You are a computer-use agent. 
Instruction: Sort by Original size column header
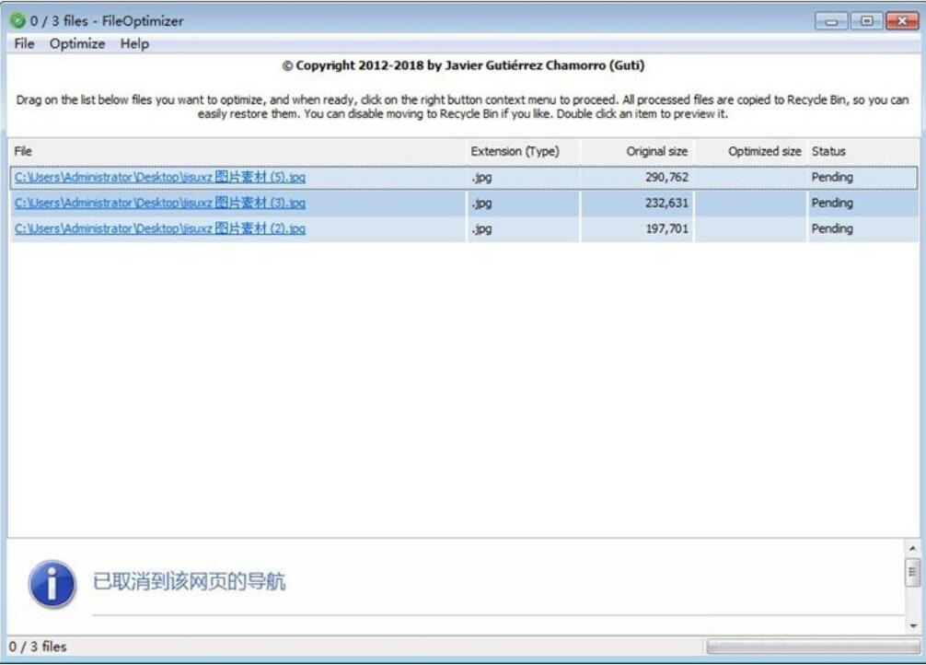pyautogui.click(x=637, y=151)
